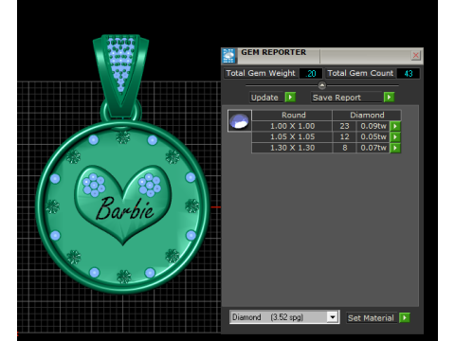The width and height of the screenshot is (455, 341).
Task: Click the green arrow next to Set Material
Action: pos(405,317)
